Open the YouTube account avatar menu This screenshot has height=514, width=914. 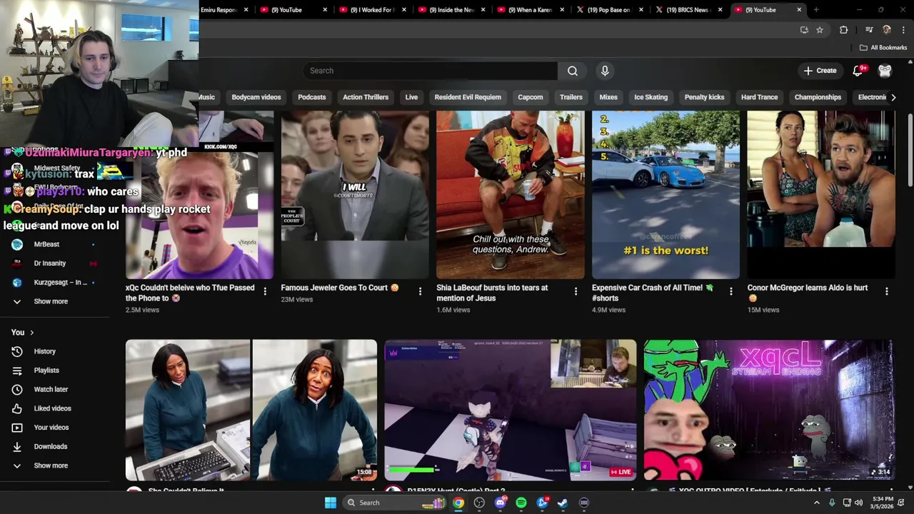point(885,71)
